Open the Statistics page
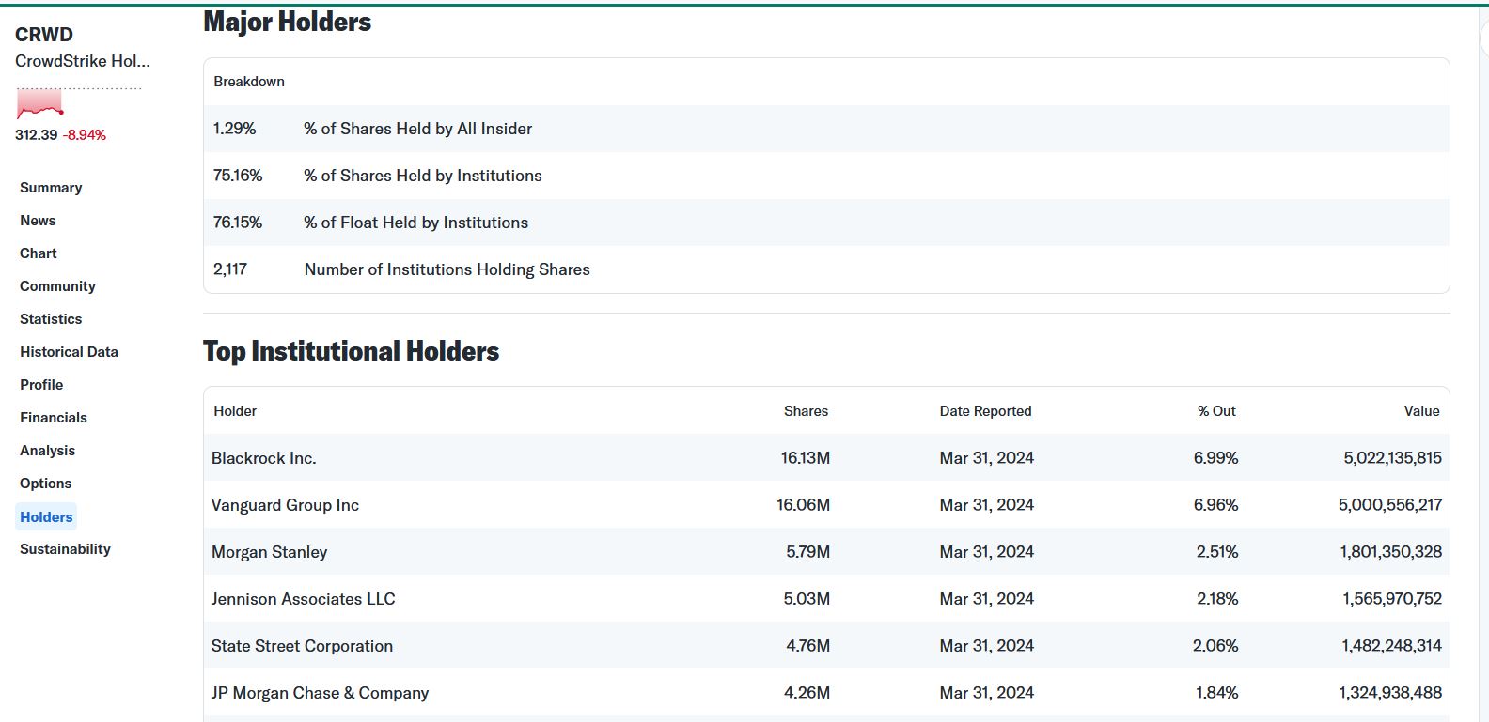Viewport: 1489px width, 722px height. pyautogui.click(x=51, y=319)
